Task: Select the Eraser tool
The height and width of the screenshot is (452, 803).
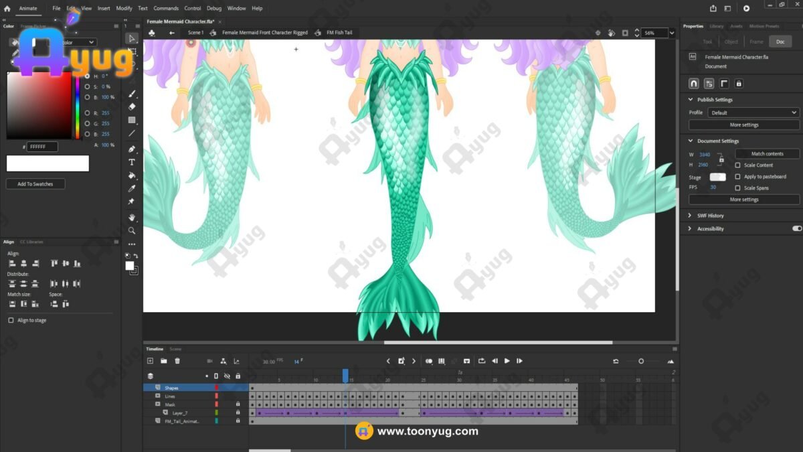Action: pyautogui.click(x=132, y=106)
